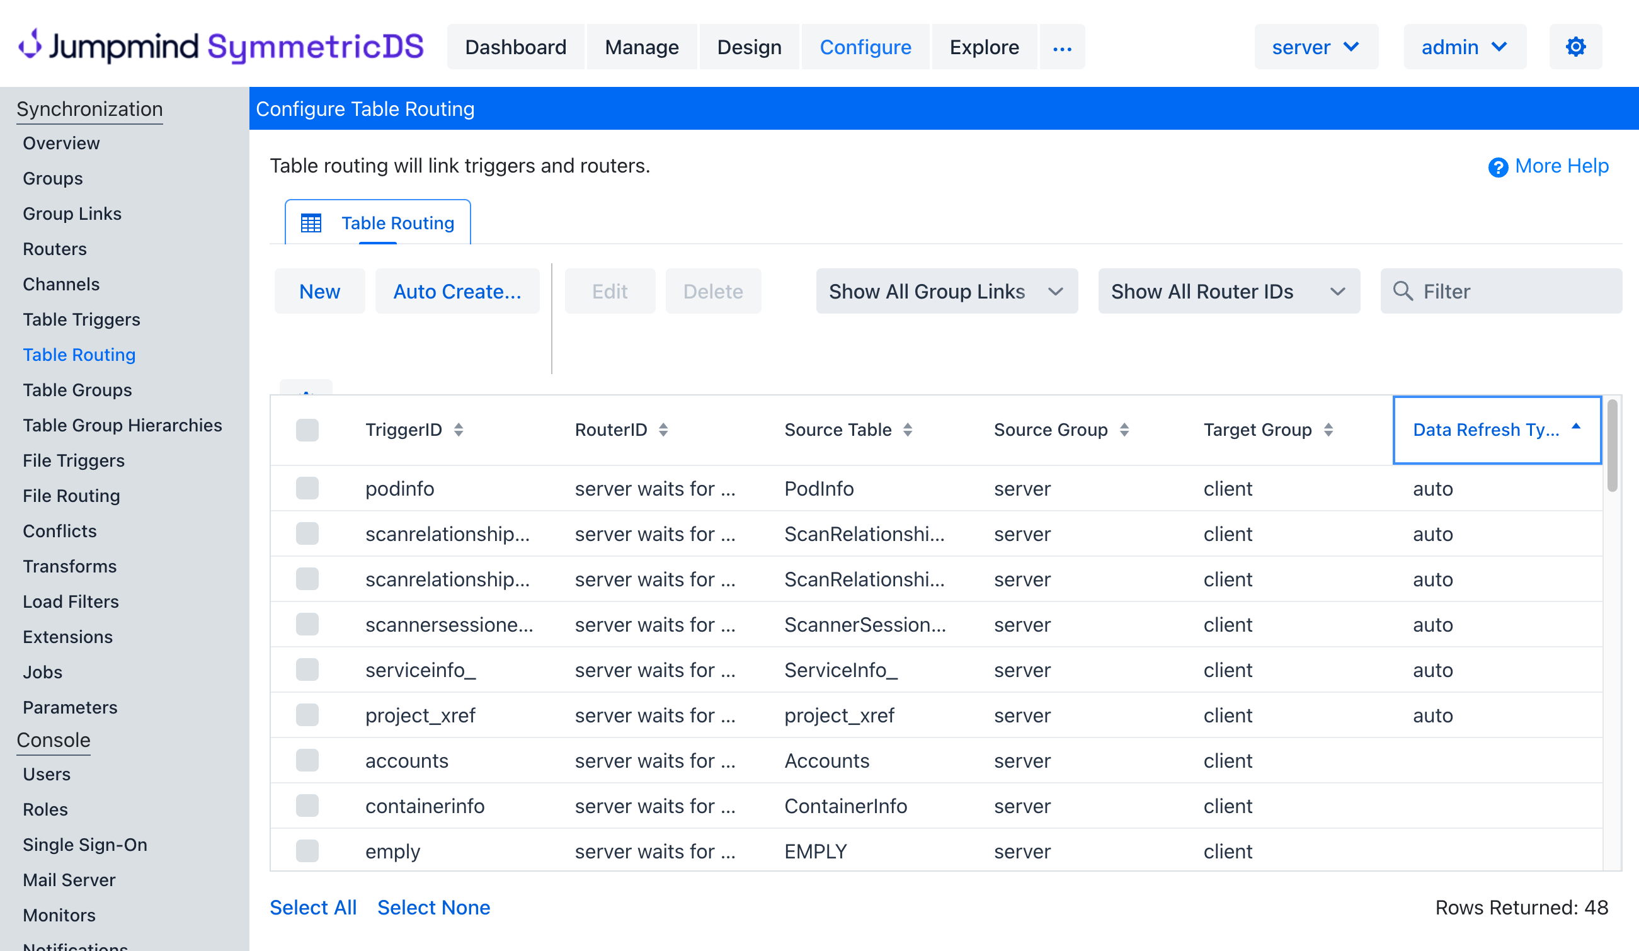Click the Select All link
This screenshot has width=1639, height=951.
tap(313, 908)
